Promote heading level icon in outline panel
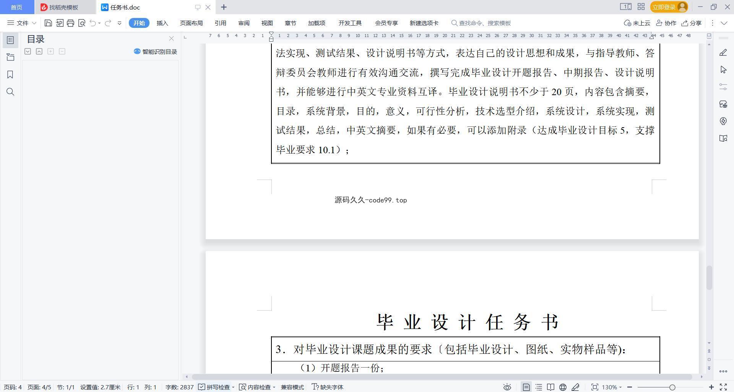 (39, 51)
